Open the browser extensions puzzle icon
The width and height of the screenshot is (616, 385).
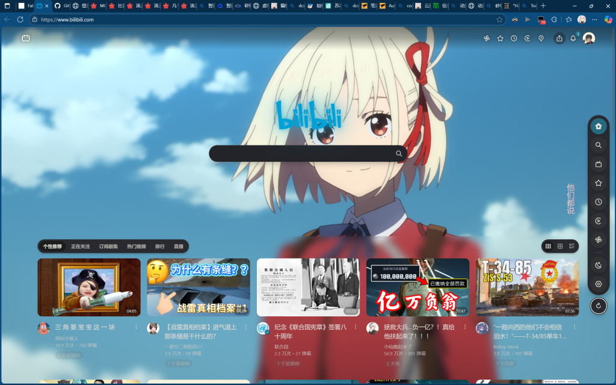(554, 19)
